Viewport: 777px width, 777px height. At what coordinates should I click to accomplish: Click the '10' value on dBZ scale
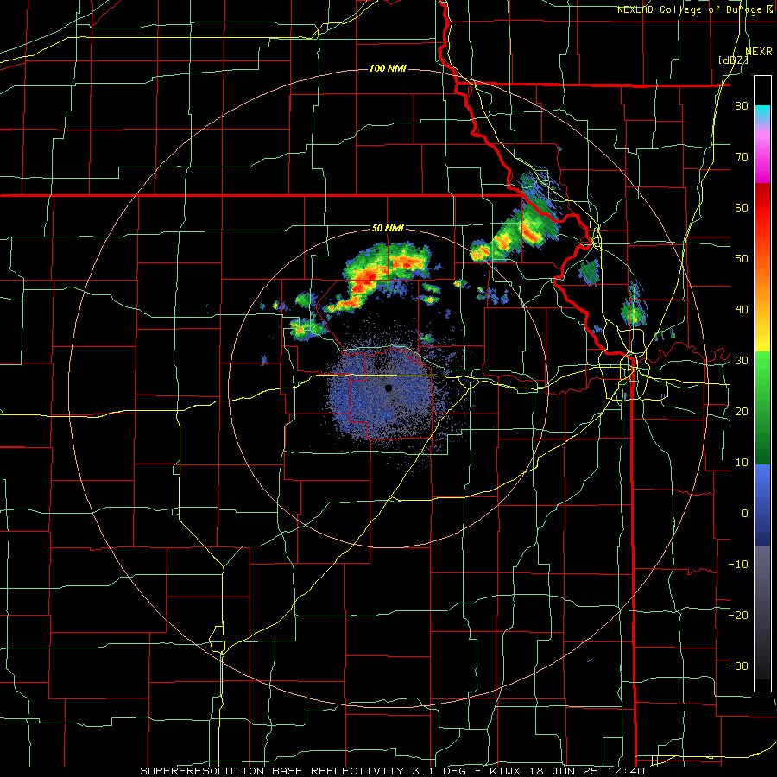coord(742,463)
